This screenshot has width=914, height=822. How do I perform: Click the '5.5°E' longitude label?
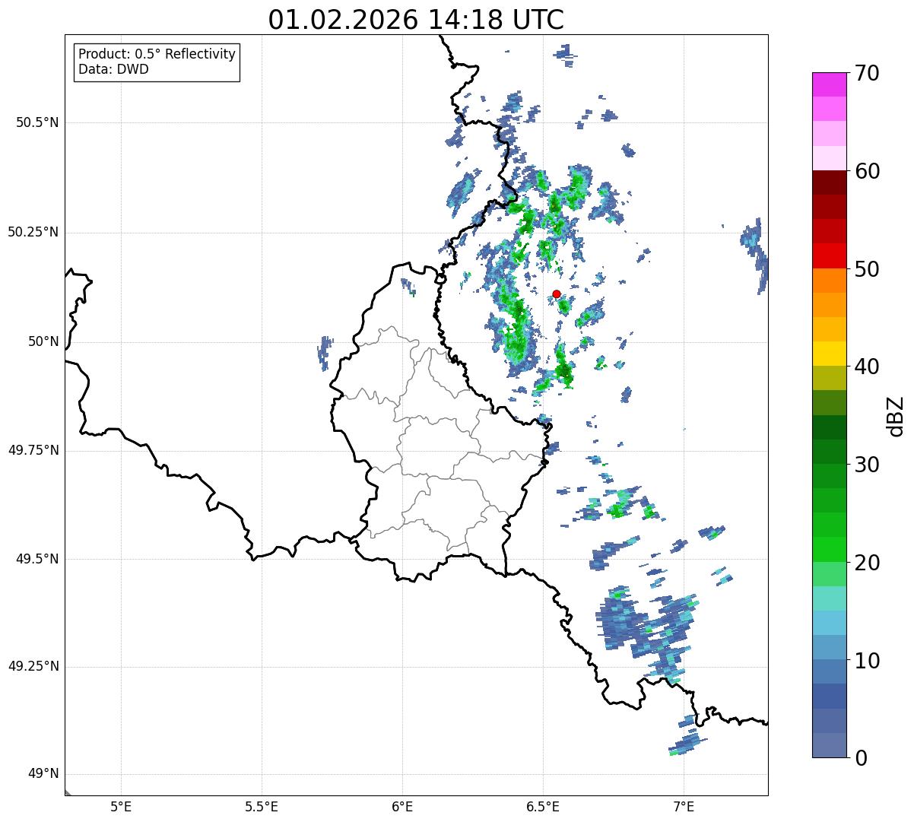[262, 806]
